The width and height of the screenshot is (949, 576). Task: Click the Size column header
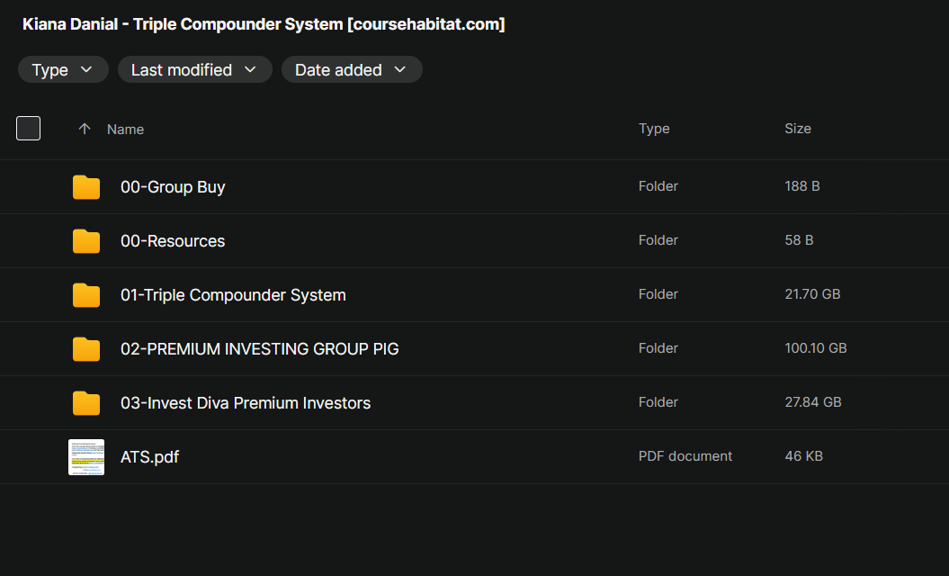[x=798, y=129]
